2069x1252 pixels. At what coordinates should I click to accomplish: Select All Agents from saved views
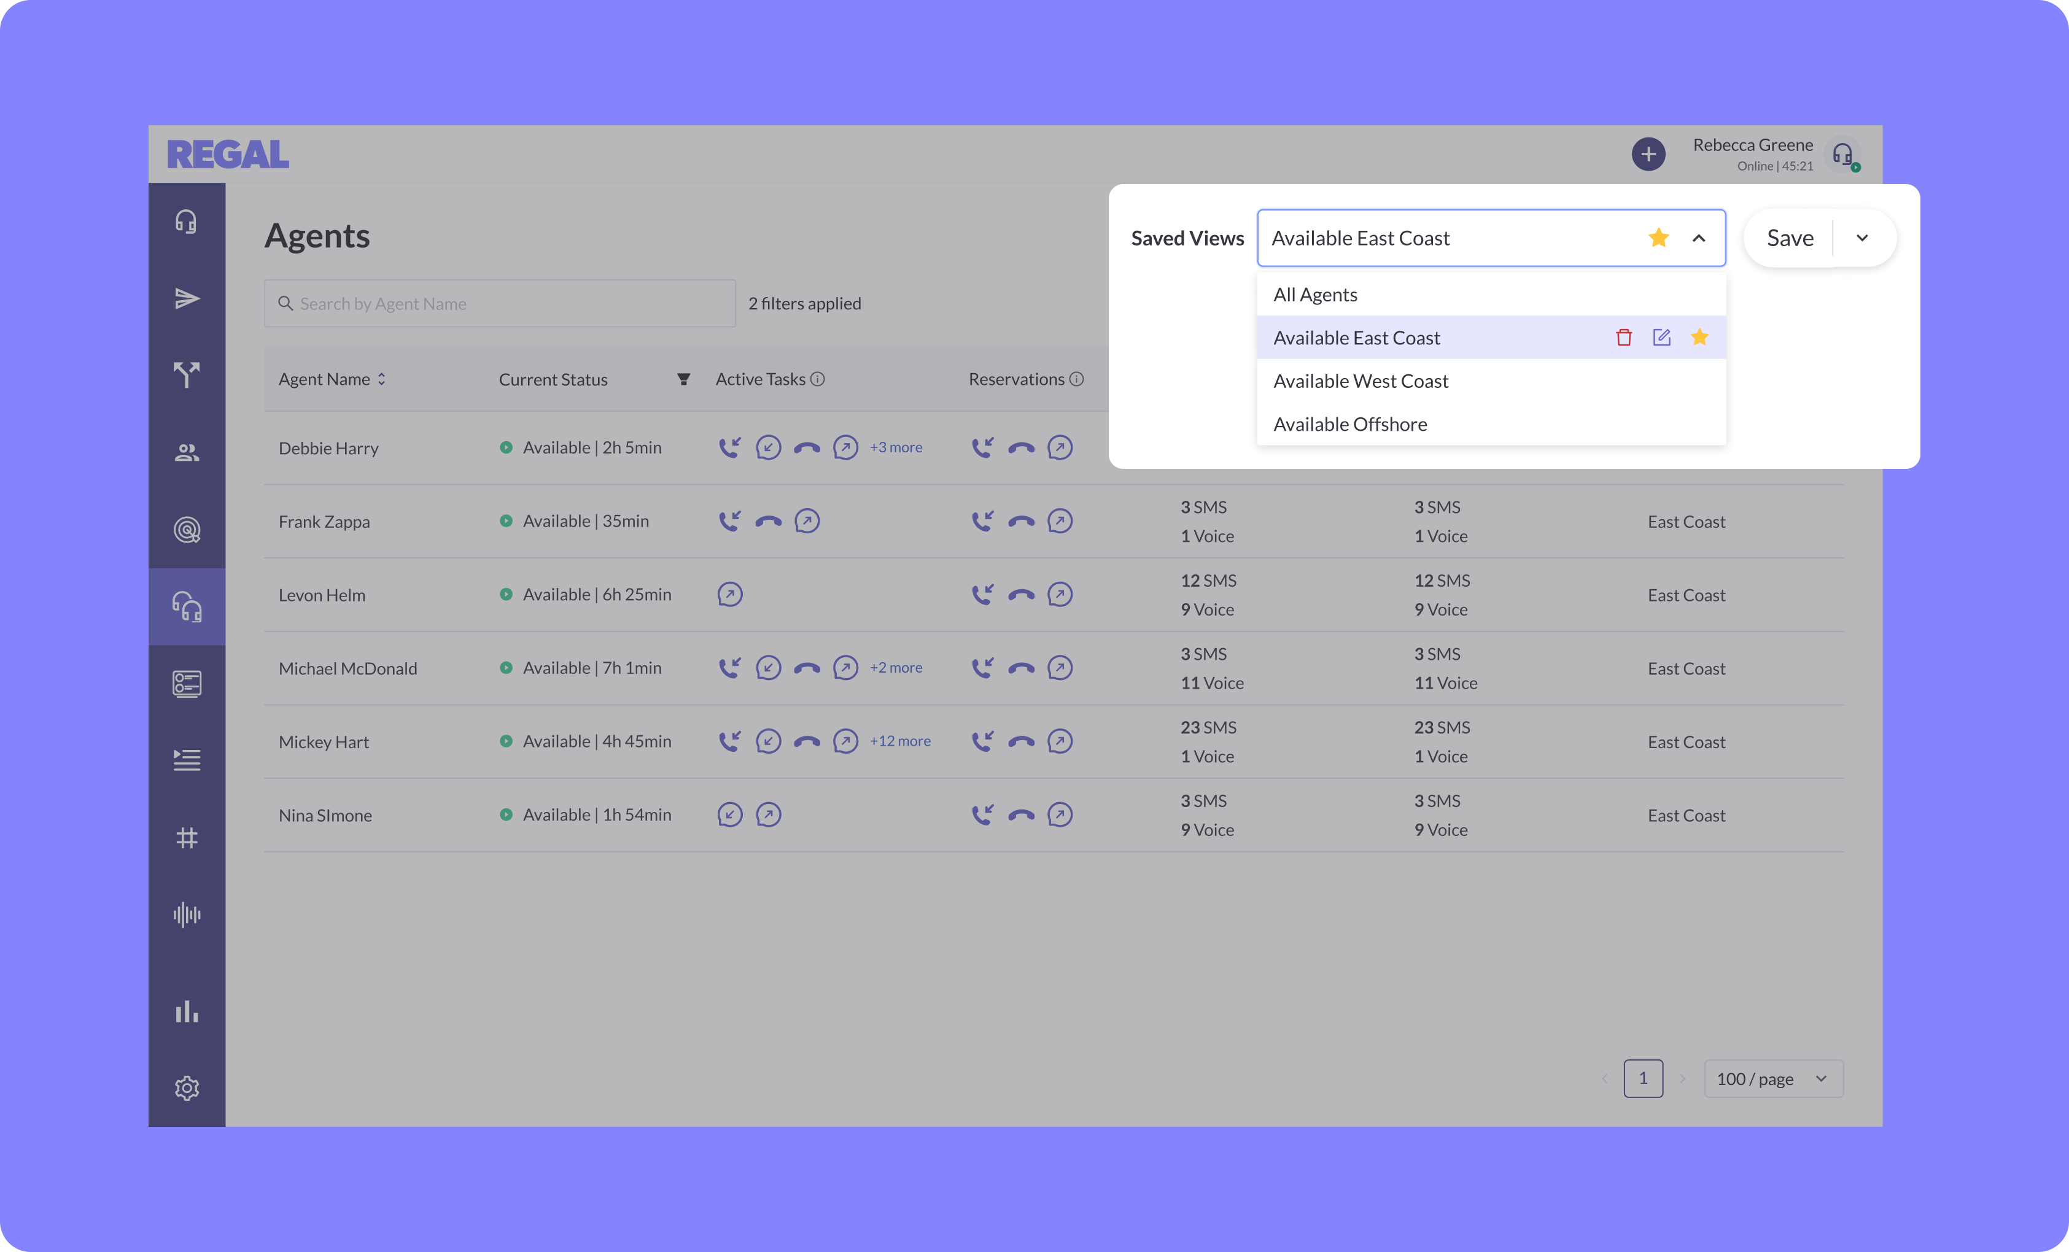tap(1315, 295)
